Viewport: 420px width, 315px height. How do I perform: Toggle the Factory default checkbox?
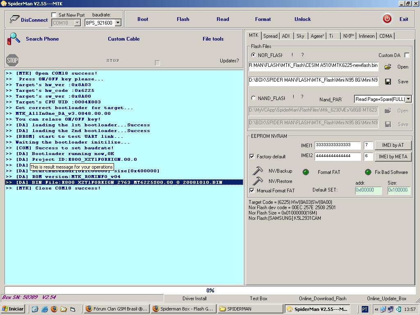pyautogui.click(x=252, y=157)
